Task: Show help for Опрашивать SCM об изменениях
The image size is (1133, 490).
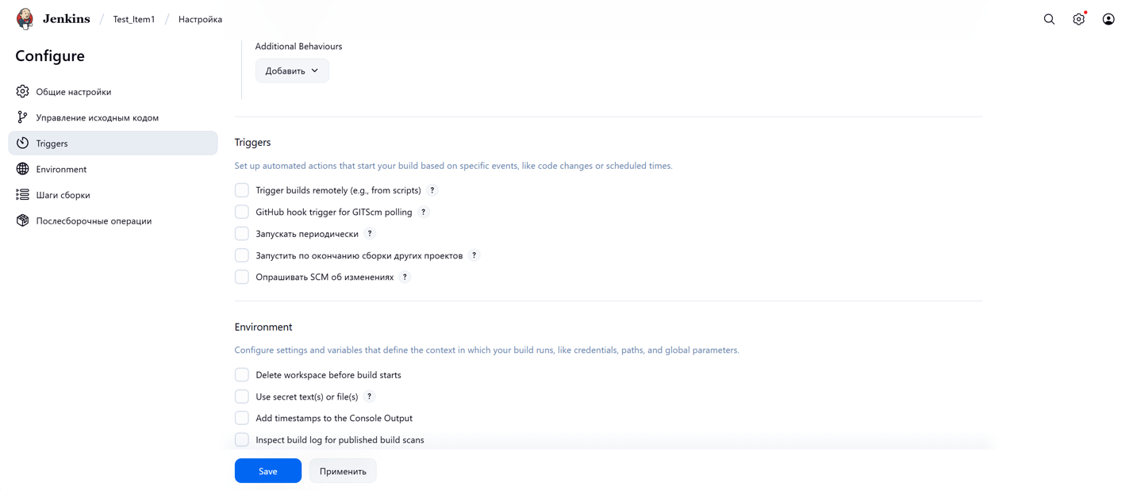Action: click(405, 278)
